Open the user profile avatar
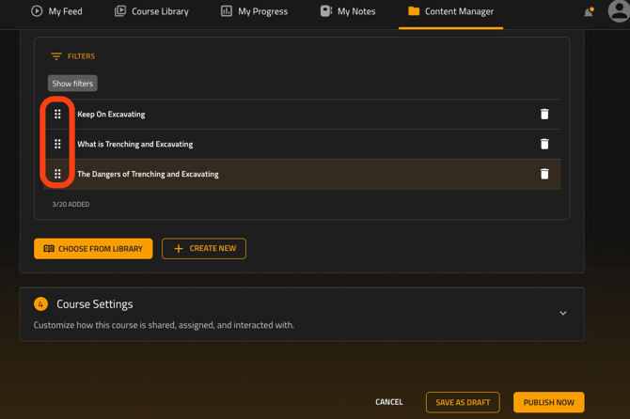Screen dimensions: 630x419 click(618, 11)
